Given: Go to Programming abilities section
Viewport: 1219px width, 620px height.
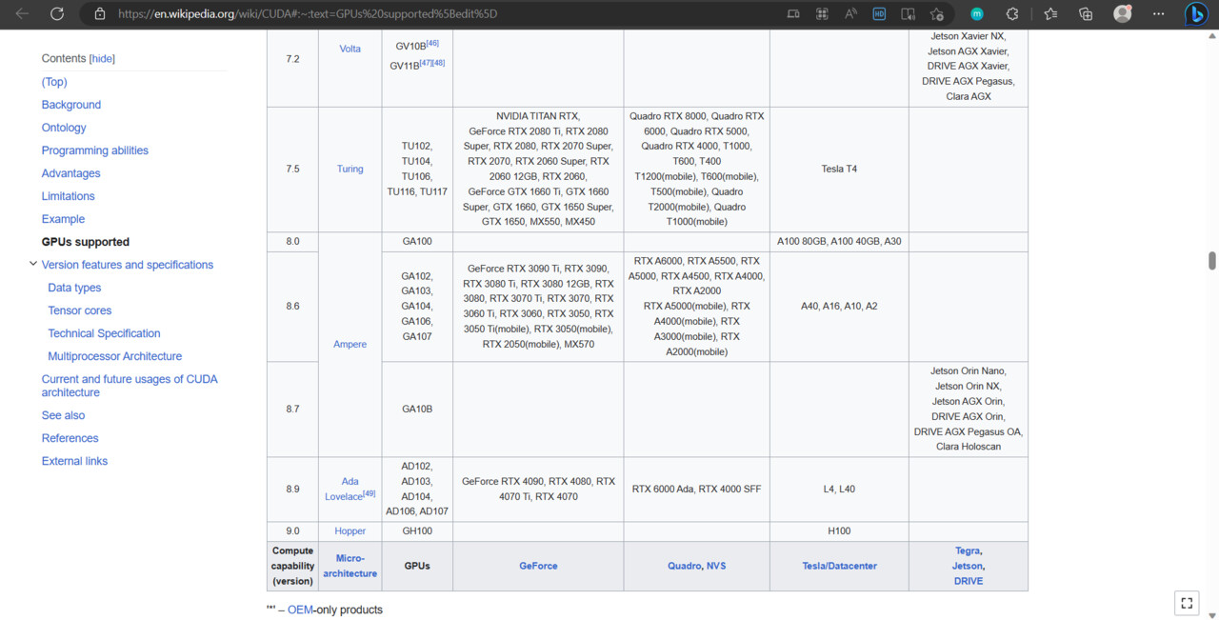Looking at the screenshot, I should tap(95, 150).
